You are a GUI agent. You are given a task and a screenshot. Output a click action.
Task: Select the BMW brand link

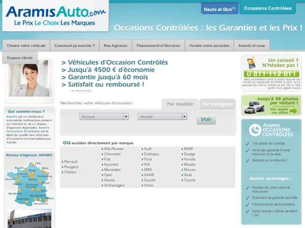pos(188,149)
